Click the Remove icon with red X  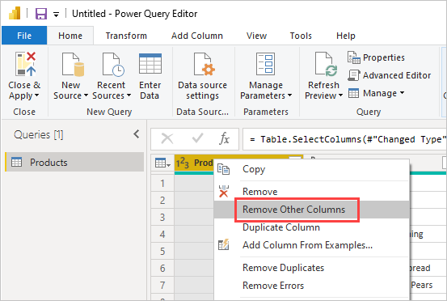(x=223, y=191)
